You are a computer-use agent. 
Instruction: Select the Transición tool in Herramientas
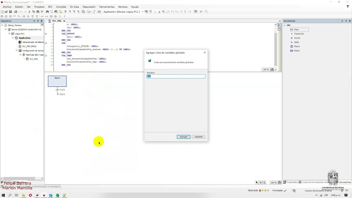(x=297, y=34)
